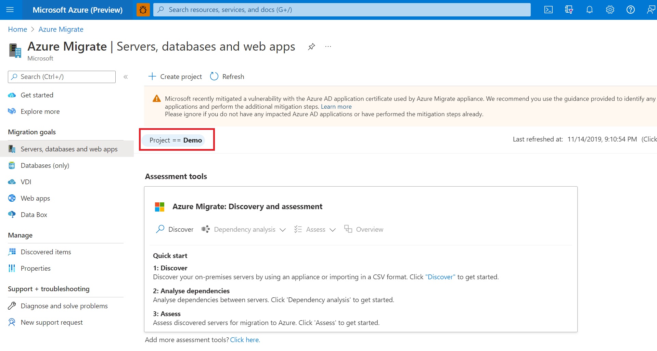Click the orange bug report icon

click(143, 10)
